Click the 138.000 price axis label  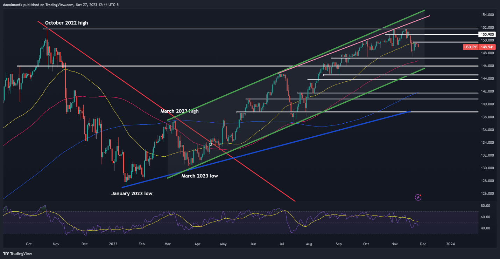click(x=487, y=117)
